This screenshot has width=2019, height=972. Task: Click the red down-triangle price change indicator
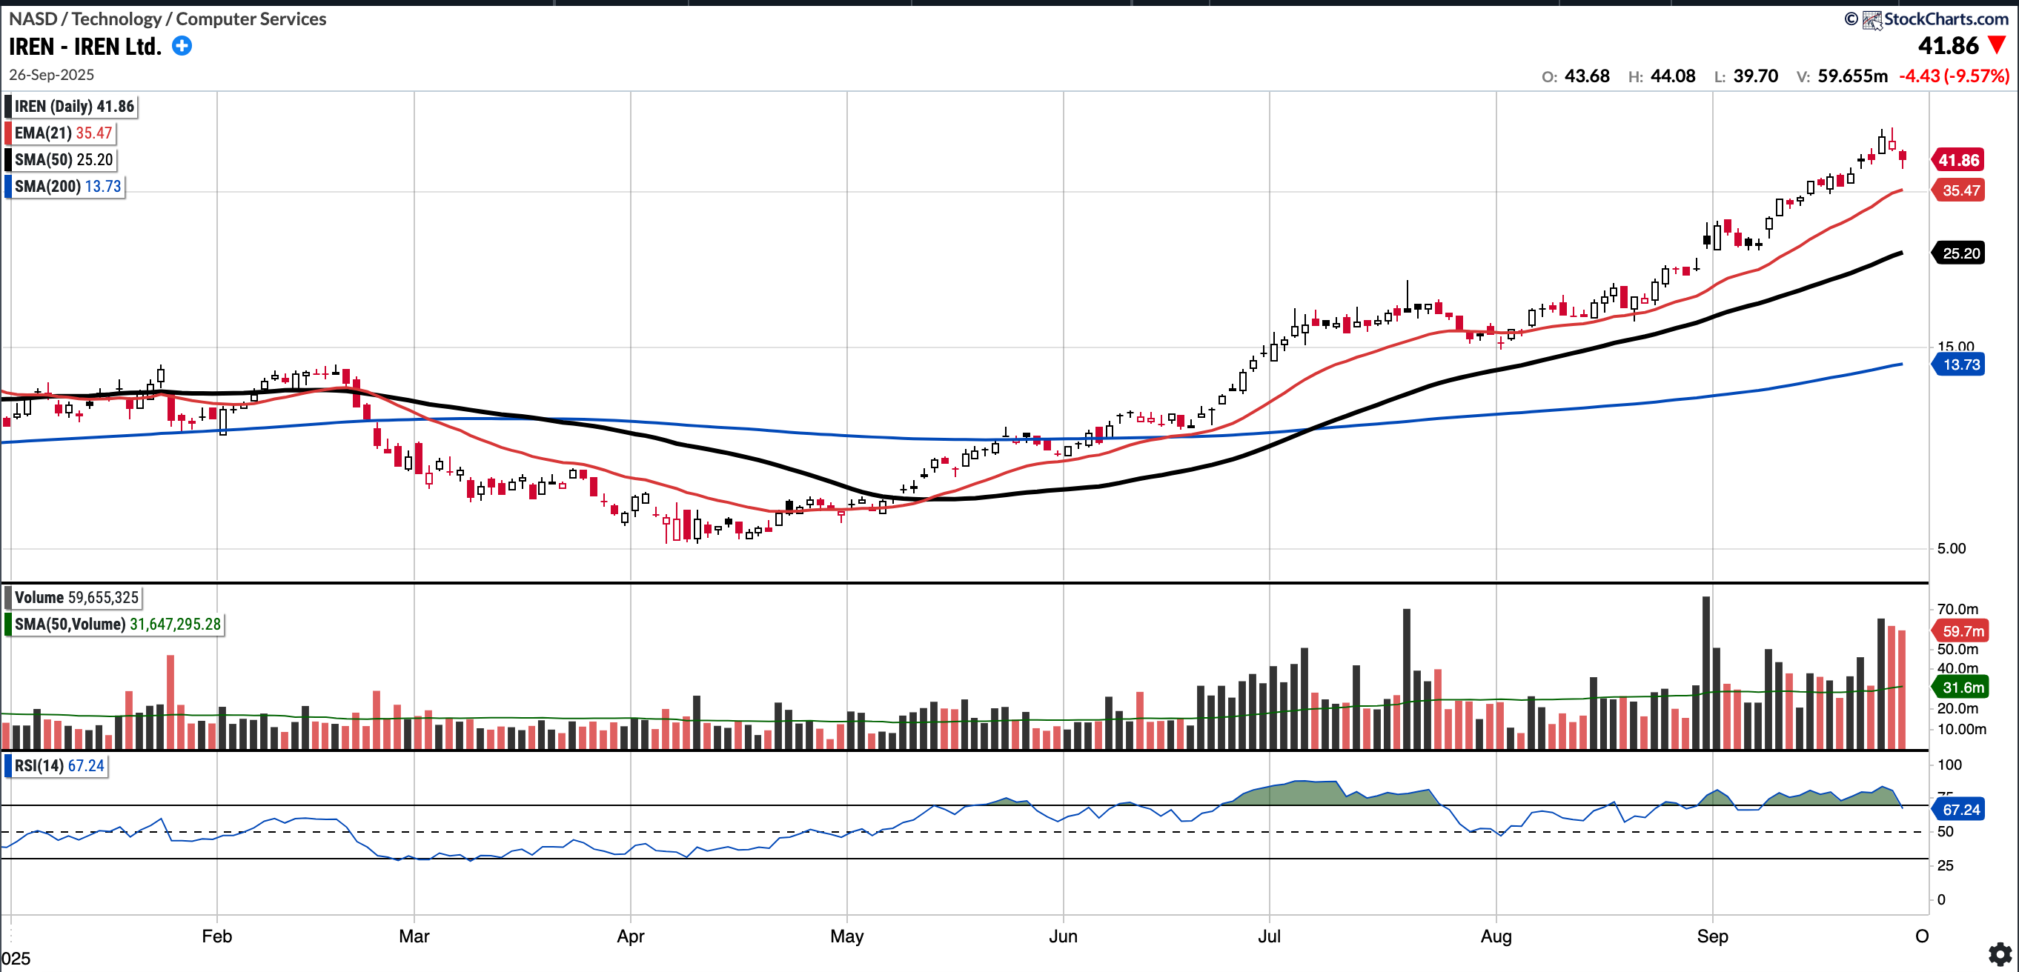(1998, 45)
